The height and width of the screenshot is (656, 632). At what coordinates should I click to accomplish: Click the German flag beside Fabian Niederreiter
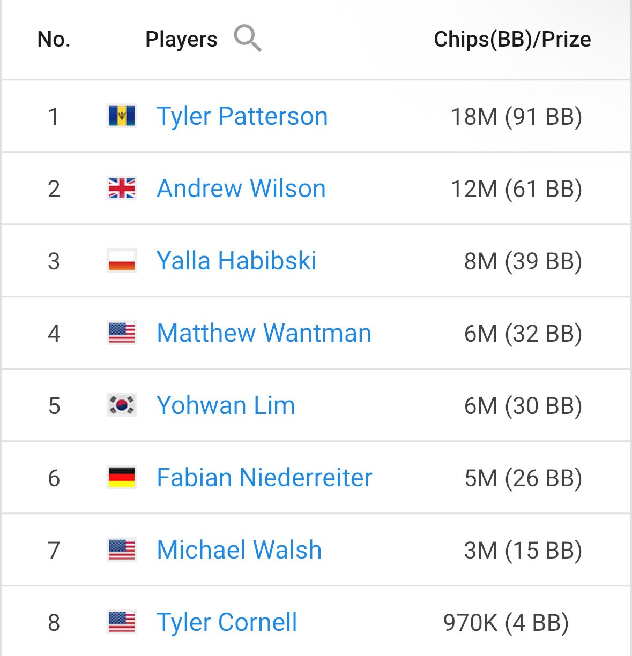tap(122, 478)
